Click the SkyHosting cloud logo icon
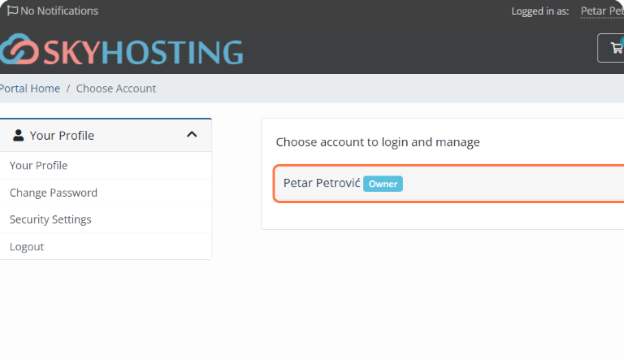624x360 pixels. pyautogui.click(x=19, y=50)
